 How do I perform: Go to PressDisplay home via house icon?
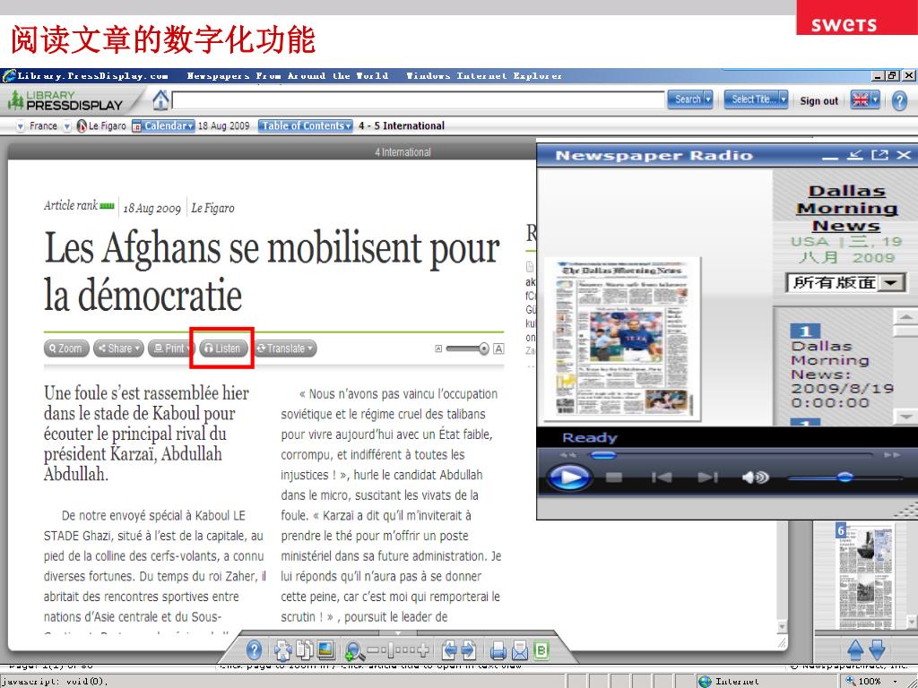click(160, 100)
